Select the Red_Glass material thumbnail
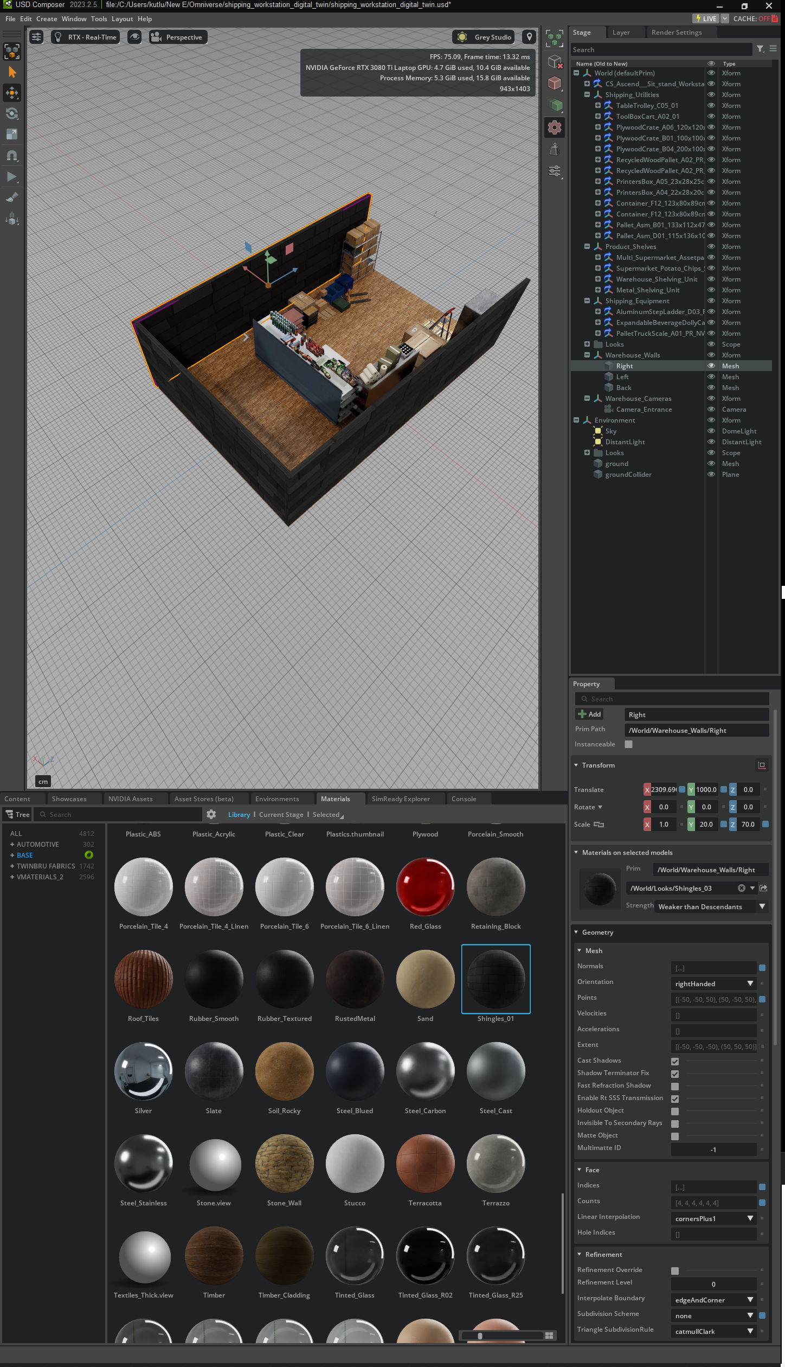 (426, 887)
